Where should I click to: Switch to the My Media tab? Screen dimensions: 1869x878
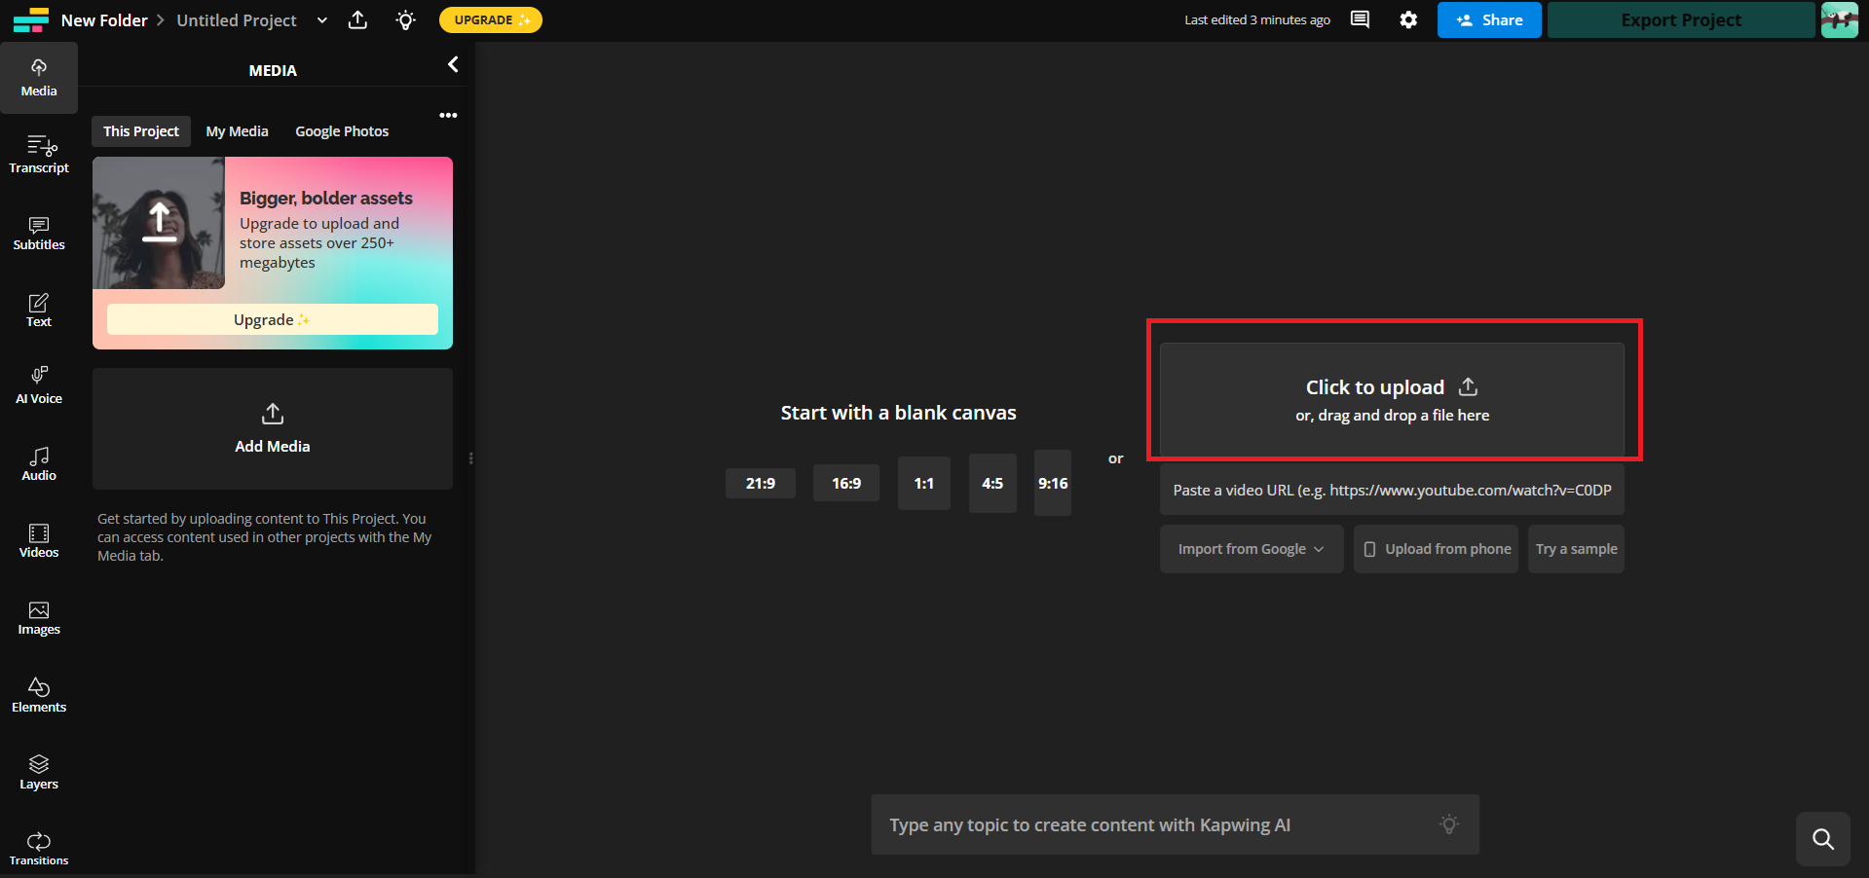pyautogui.click(x=237, y=131)
